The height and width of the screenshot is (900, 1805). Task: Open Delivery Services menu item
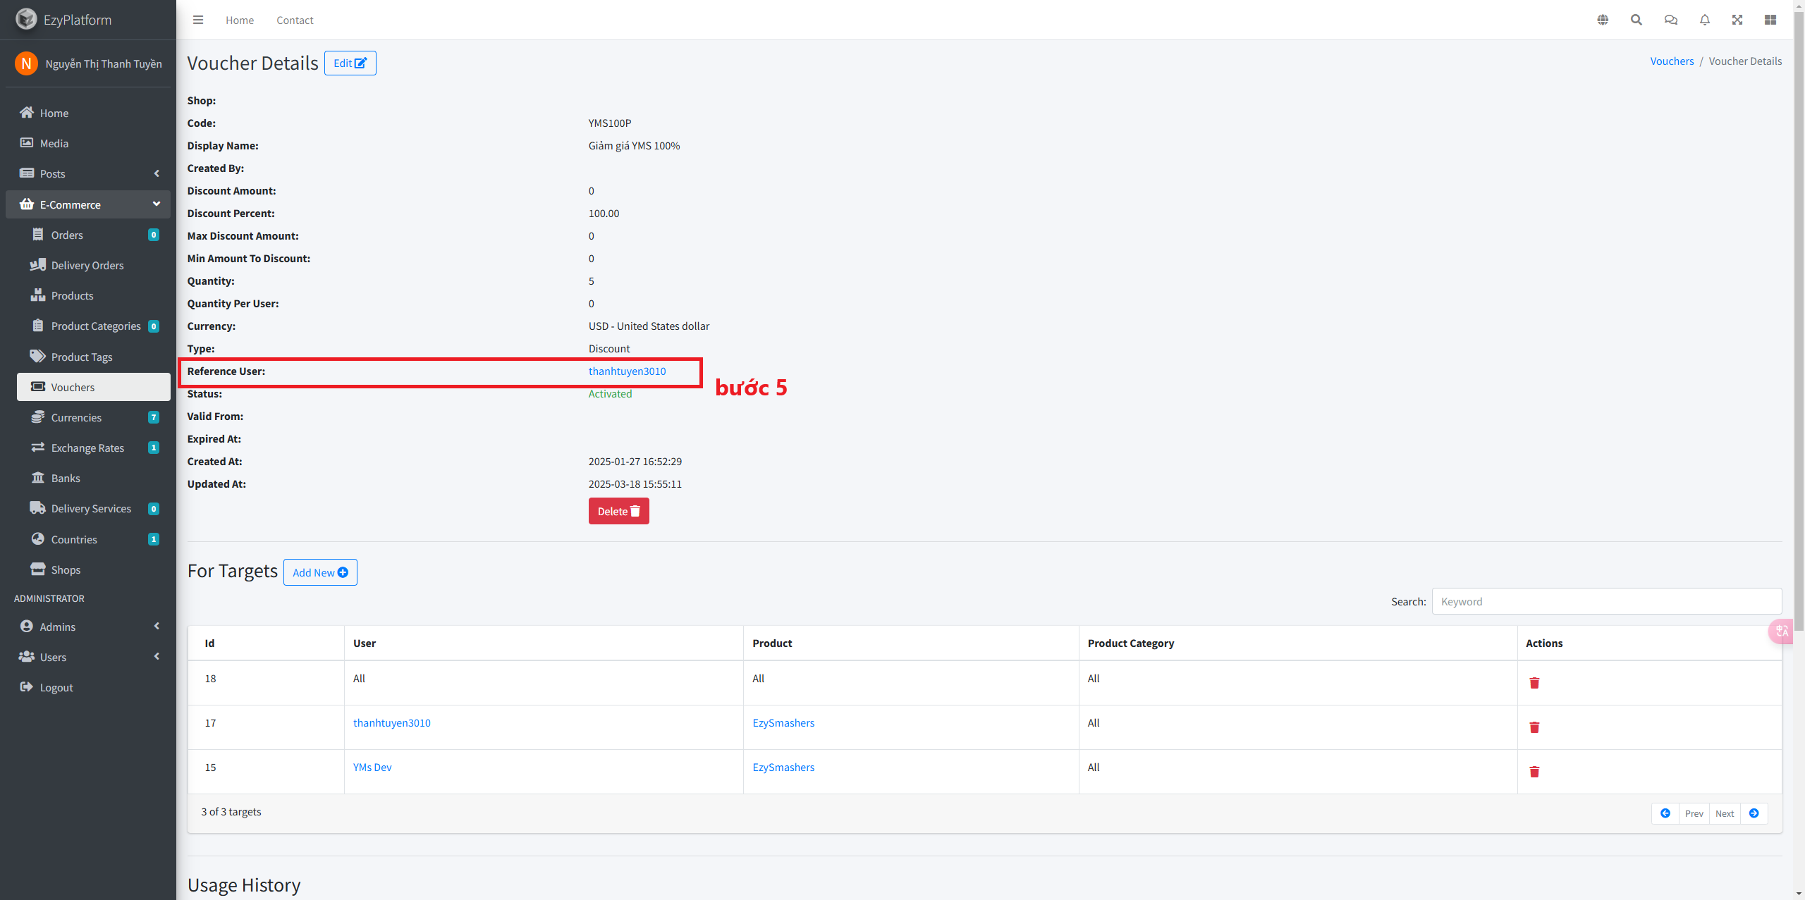point(94,508)
